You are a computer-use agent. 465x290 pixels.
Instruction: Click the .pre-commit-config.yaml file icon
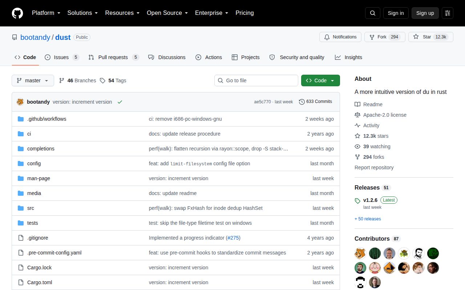pos(21,253)
